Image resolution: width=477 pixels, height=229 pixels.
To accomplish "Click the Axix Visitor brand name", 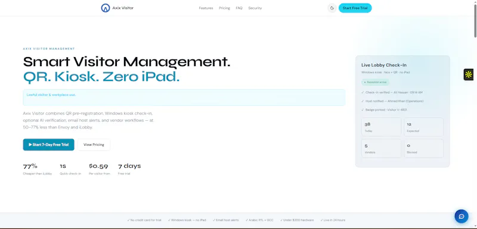I will pyautogui.click(x=123, y=8).
